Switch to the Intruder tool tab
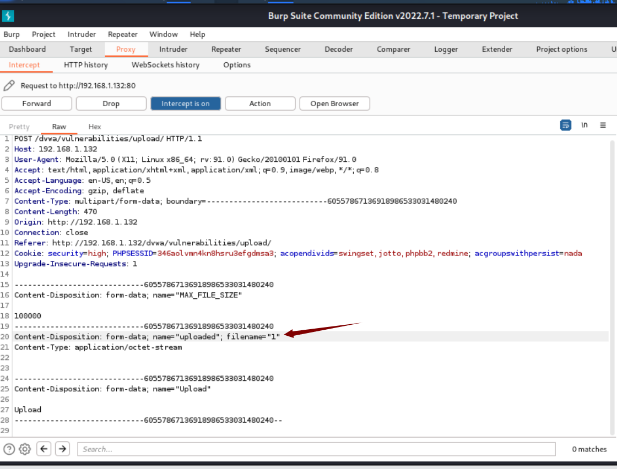The width and height of the screenshot is (617, 469). [x=173, y=49]
